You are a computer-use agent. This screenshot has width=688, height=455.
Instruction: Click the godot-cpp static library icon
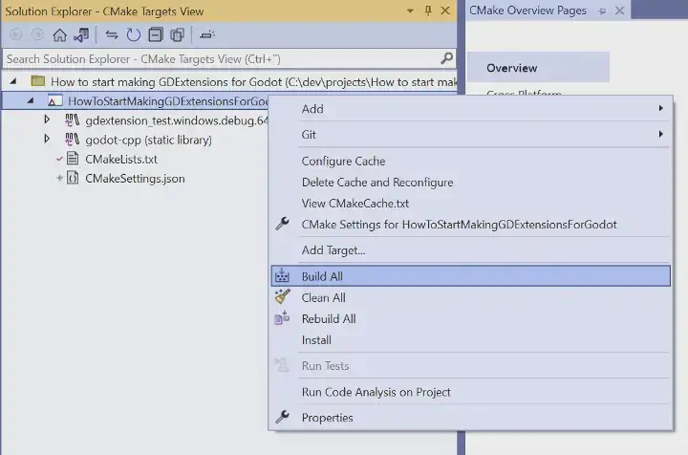[72, 140]
